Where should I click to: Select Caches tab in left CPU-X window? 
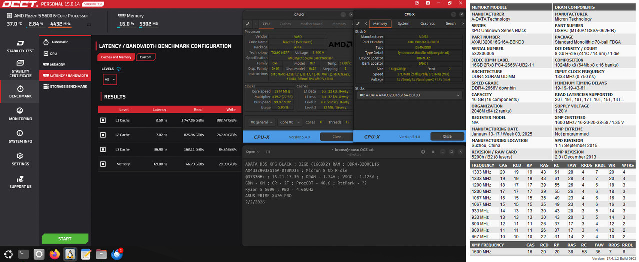pyautogui.click(x=285, y=24)
